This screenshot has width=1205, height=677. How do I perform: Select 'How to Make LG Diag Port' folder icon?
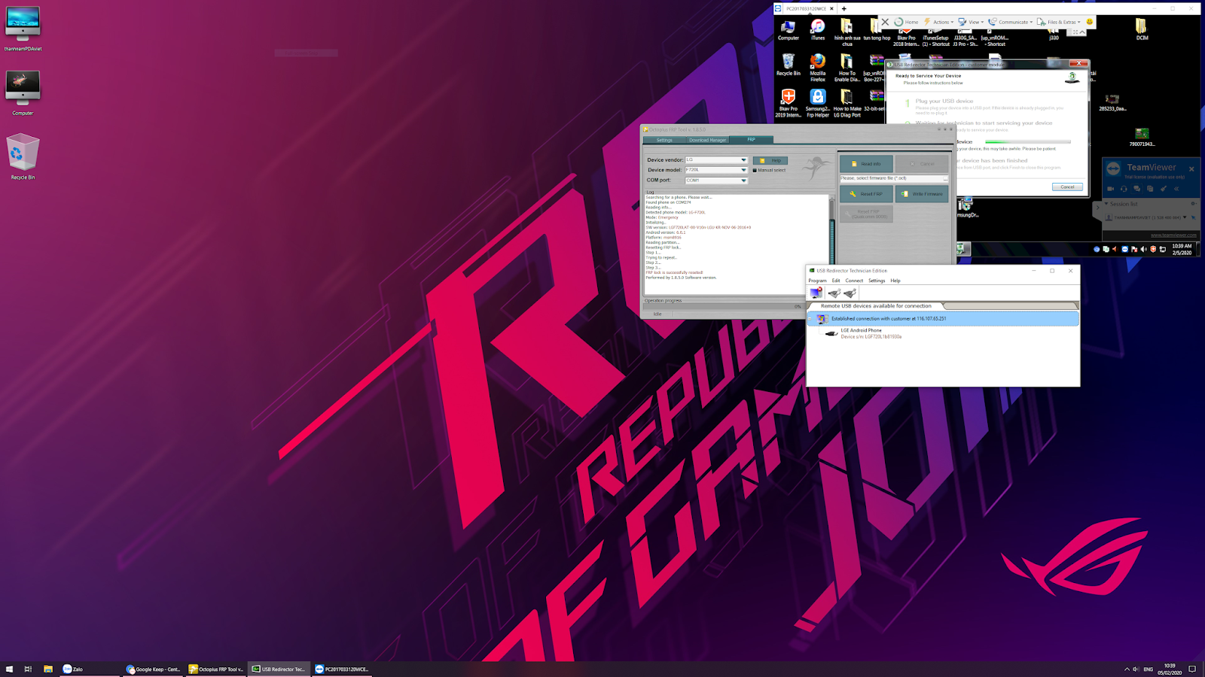click(847, 103)
